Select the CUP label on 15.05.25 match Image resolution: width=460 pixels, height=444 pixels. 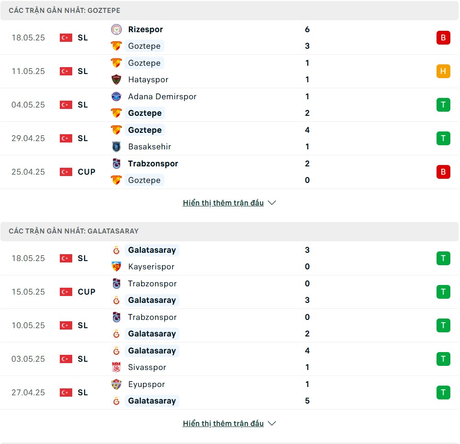coord(86,292)
